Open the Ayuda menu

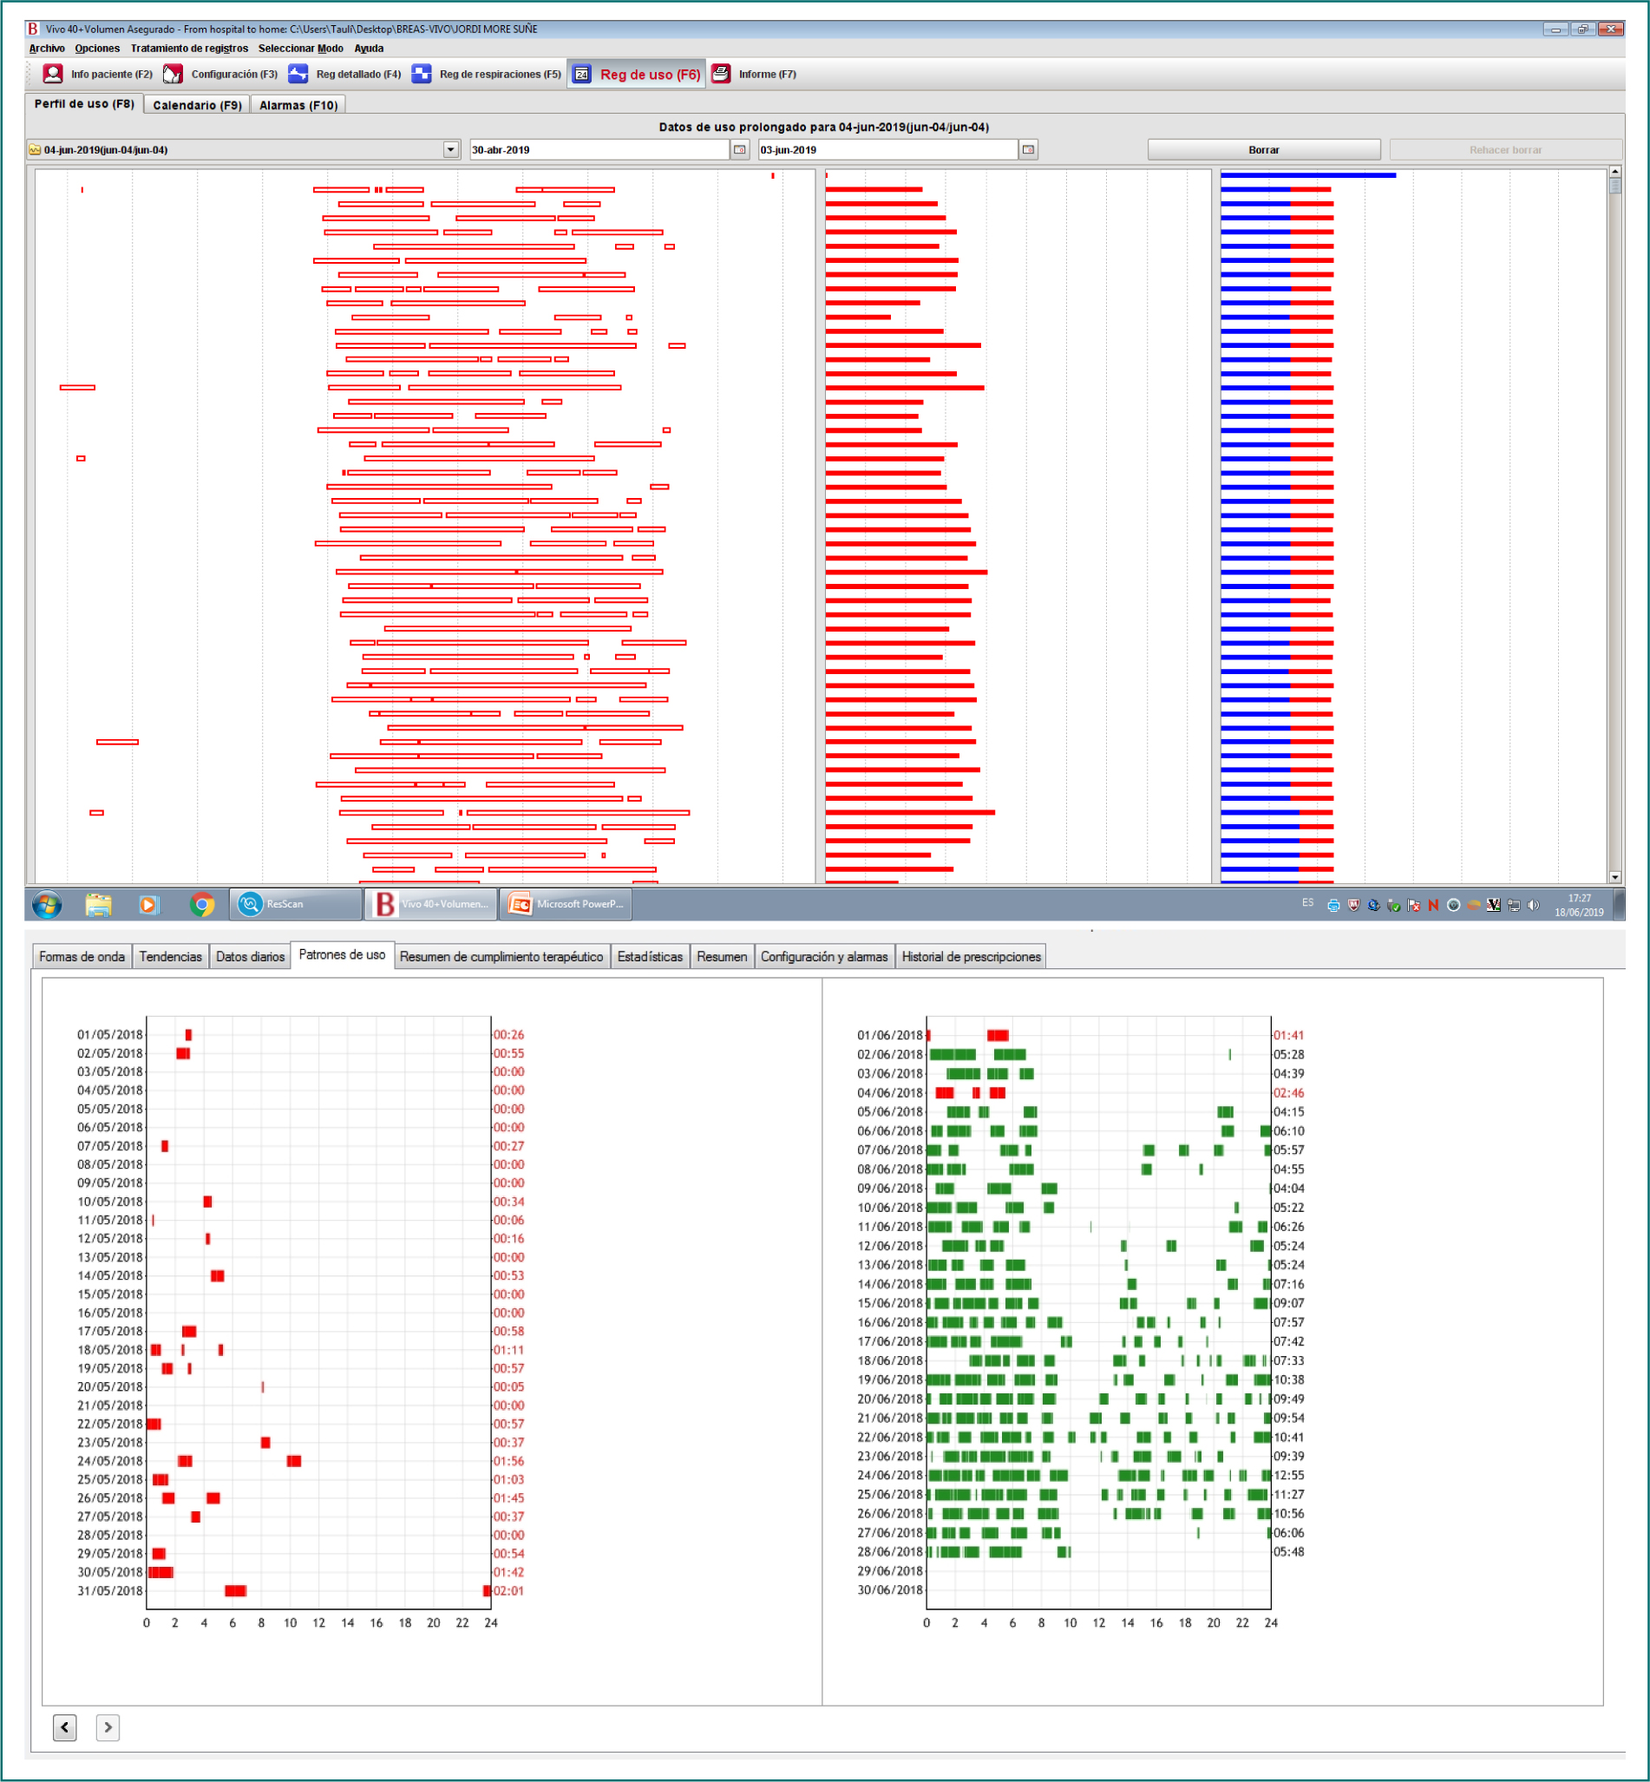[369, 49]
